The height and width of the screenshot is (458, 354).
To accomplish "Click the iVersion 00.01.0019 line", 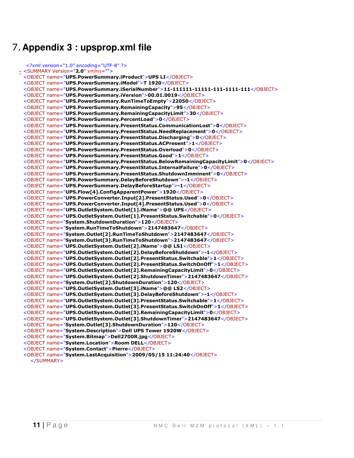I will point(114,95).
